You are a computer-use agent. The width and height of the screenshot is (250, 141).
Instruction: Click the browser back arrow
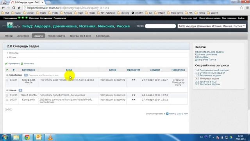[3, 8]
